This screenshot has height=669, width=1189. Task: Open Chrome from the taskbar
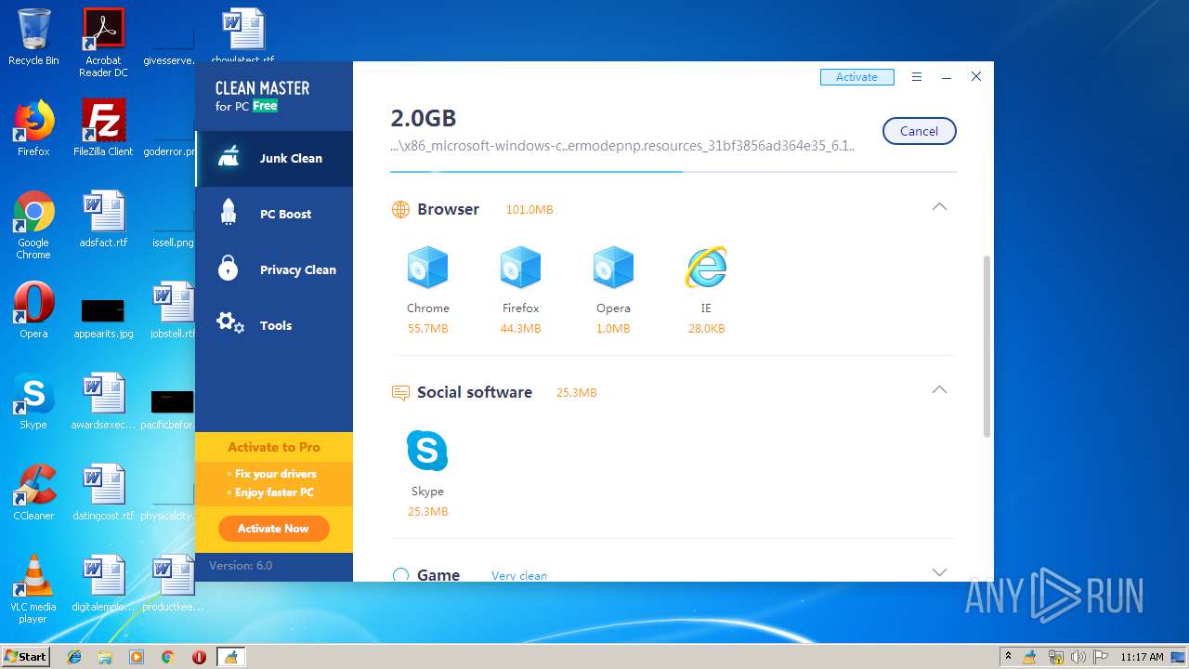click(x=168, y=657)
